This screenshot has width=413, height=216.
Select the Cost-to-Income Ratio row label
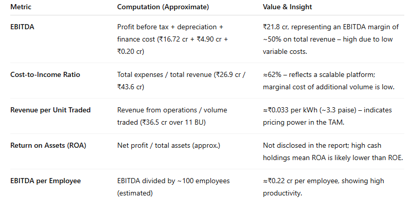(45, 74)
